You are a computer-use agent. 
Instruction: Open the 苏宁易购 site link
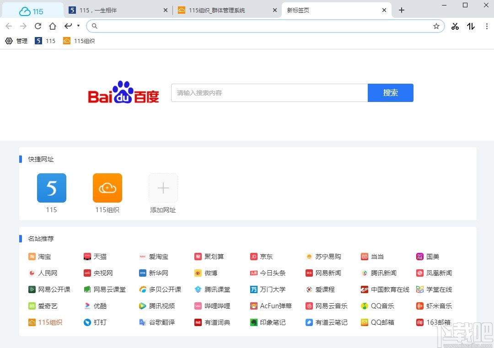(323, 257)
